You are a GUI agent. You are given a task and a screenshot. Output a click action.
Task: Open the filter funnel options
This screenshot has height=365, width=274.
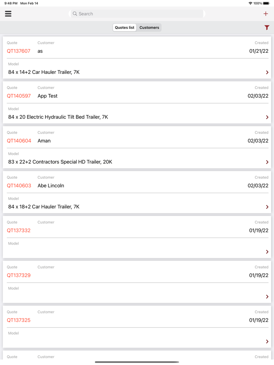tap(267, 27)
